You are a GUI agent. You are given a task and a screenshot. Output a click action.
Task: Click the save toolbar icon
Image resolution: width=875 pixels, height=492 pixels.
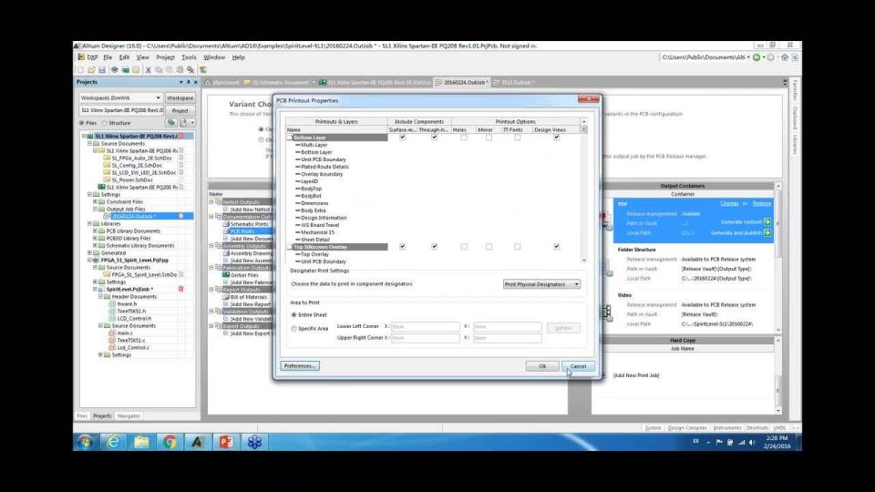pyautogui.click(x=102, y=70)
